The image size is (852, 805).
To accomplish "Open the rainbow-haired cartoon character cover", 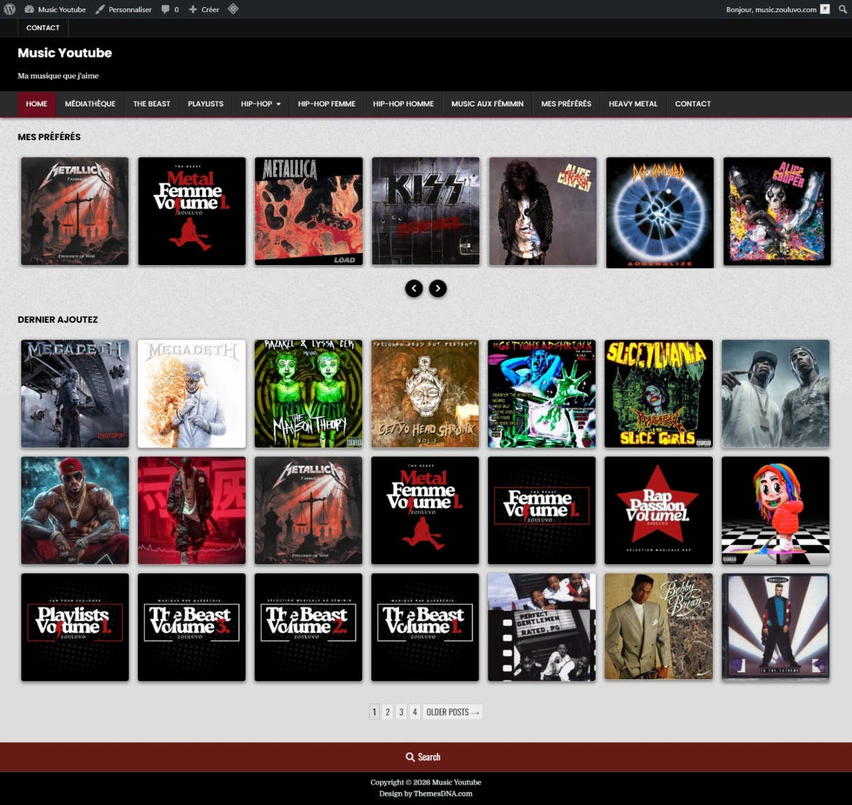I will pos(775,510).
